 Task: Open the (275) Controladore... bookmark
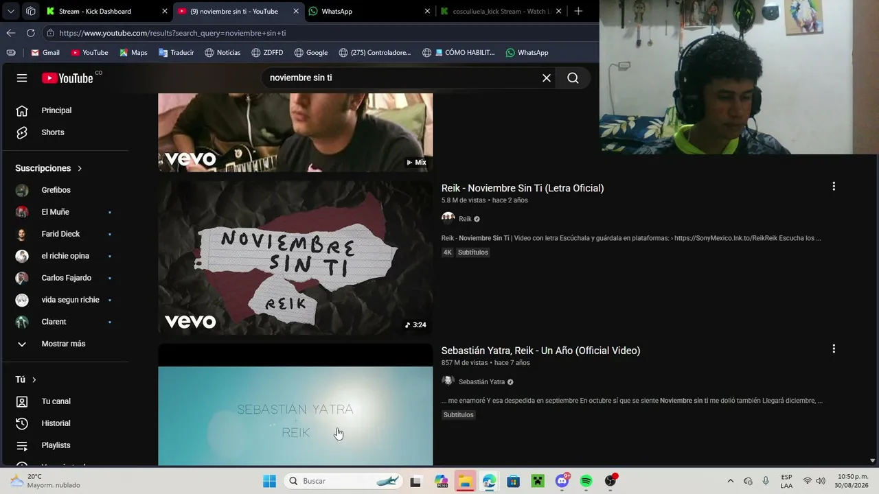(374, 53)
